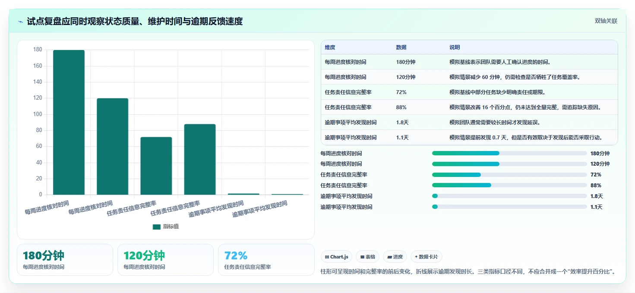Screen dimensions: 635x293
Task: Click description starting 模拟情景改善 16 个百分点
Action: point(525,107)
